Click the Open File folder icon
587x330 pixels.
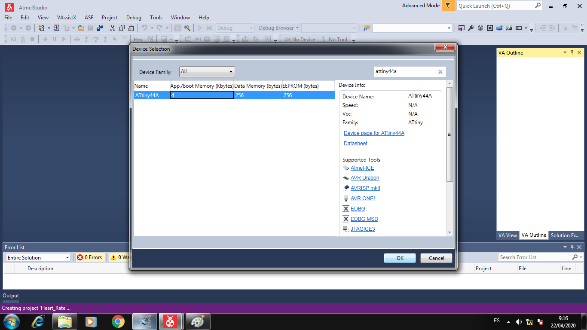click(80, 28)
